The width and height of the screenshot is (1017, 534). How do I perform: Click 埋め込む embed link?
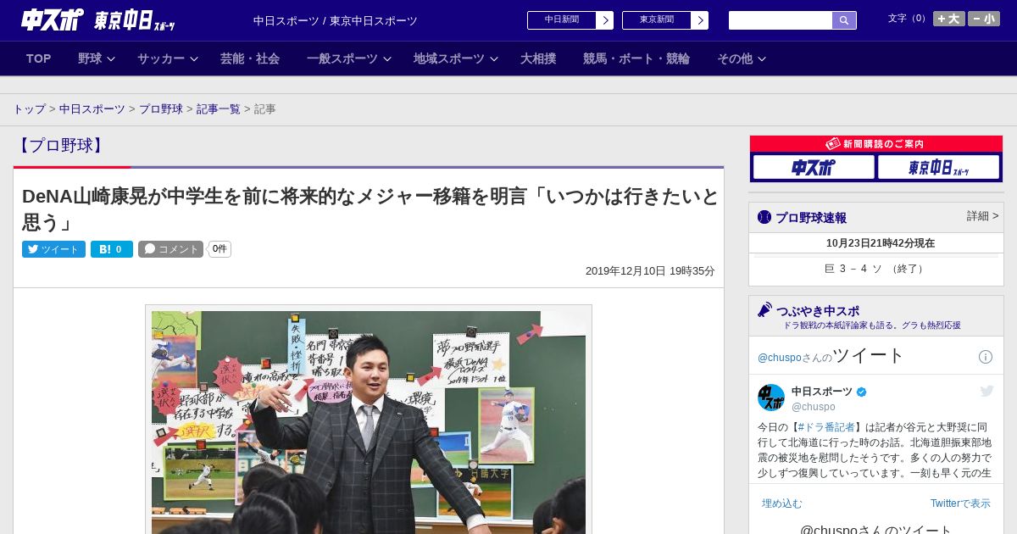click(x=781, y=503)
